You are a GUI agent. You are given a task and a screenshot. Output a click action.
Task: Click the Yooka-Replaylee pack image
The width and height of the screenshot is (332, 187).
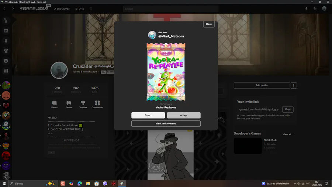click(166, 72)
